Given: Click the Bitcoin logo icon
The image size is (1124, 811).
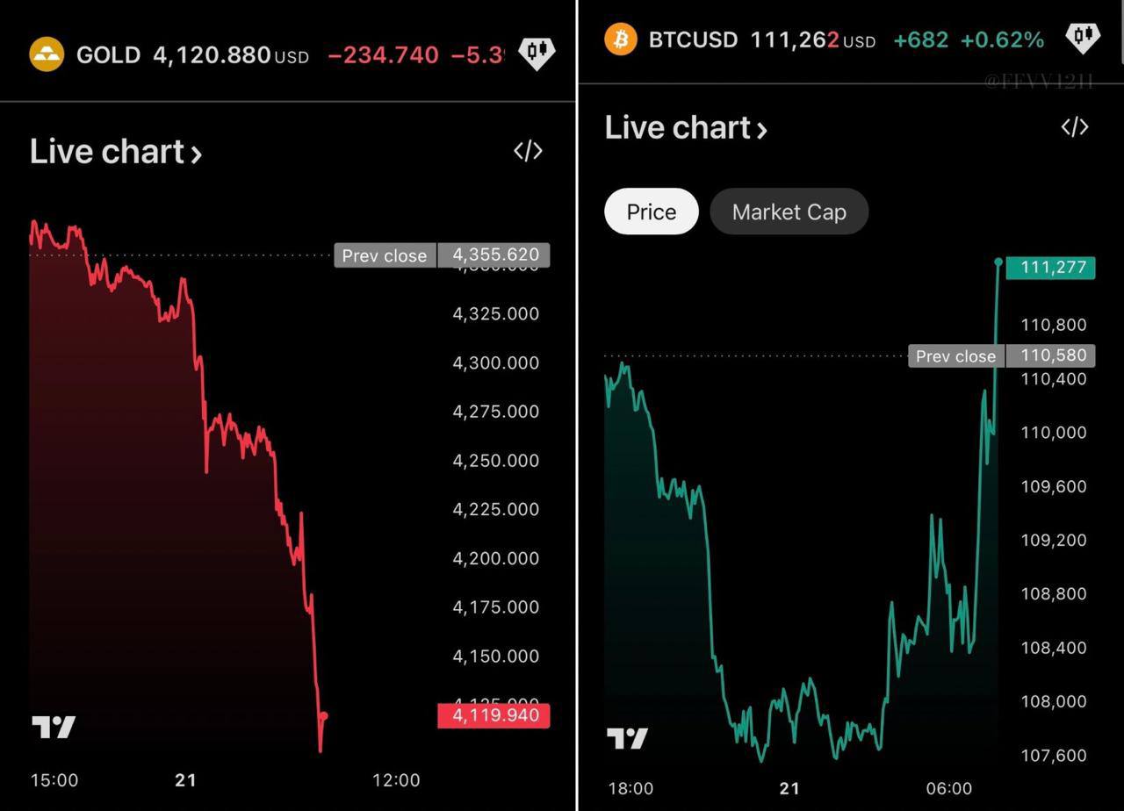Looking at the screenshot, I should point(621,39).
